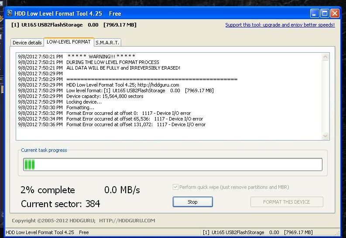This screenshot has height=238, width=346.
Task: Open the Device details tab
Action: 27,43
